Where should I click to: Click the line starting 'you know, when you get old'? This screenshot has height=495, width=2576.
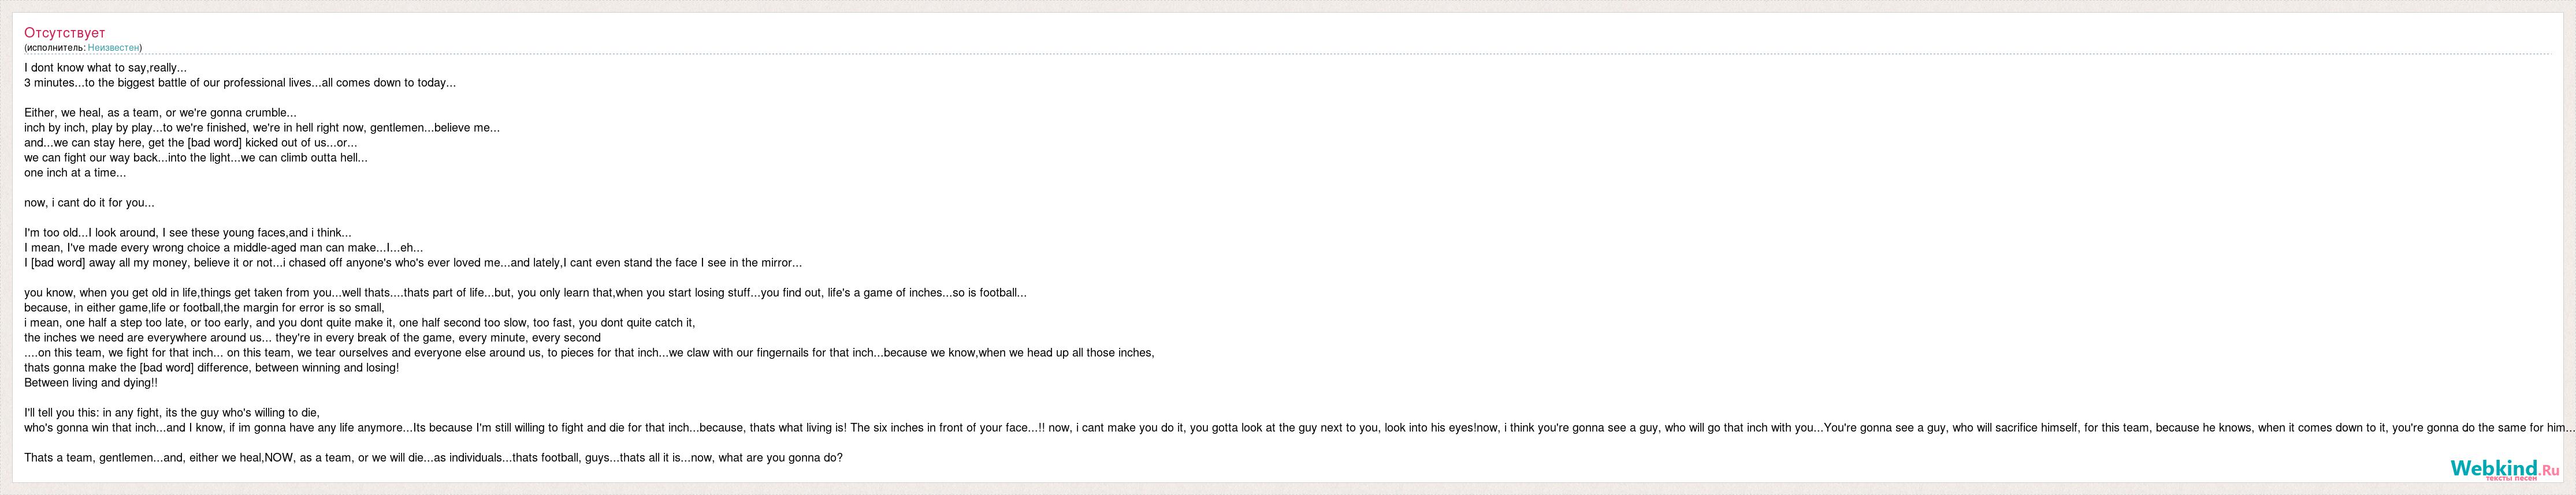point(525,292)
